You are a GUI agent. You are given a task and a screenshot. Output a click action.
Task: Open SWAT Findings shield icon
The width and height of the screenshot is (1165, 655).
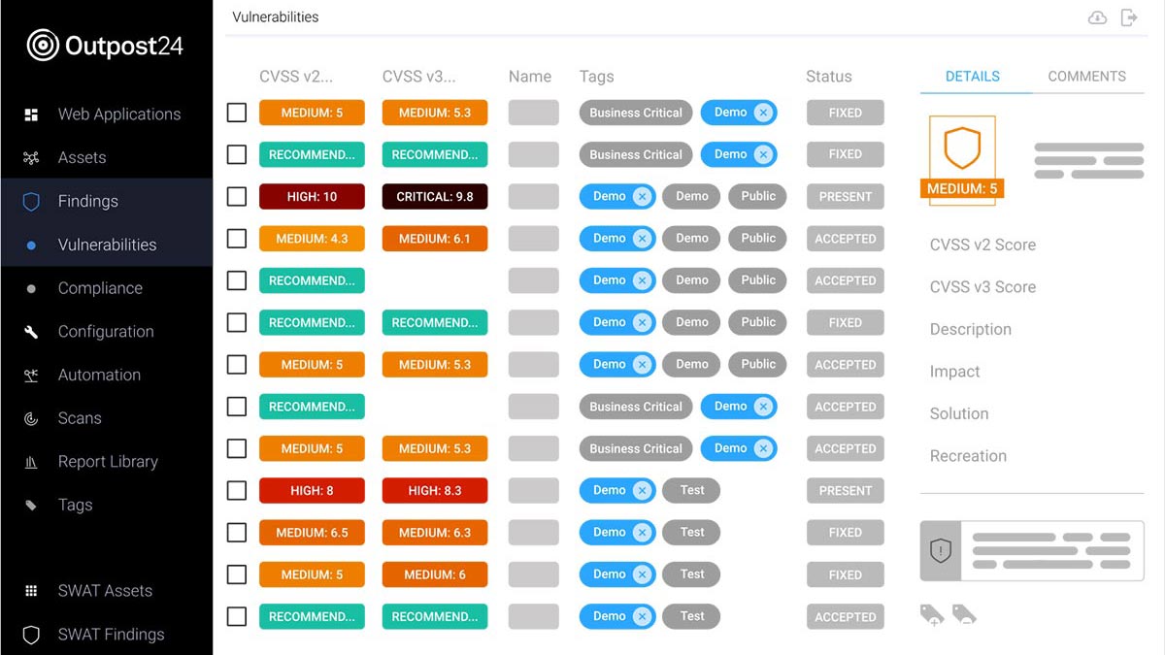click(x=31, y=635)
